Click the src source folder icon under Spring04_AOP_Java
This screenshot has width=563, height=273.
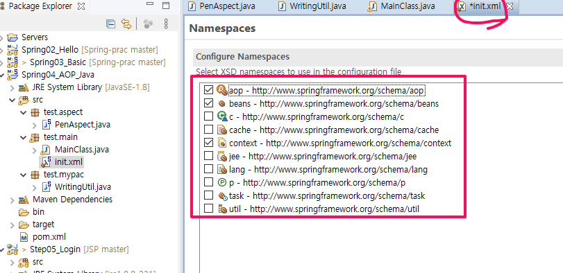tap(24, 100)
